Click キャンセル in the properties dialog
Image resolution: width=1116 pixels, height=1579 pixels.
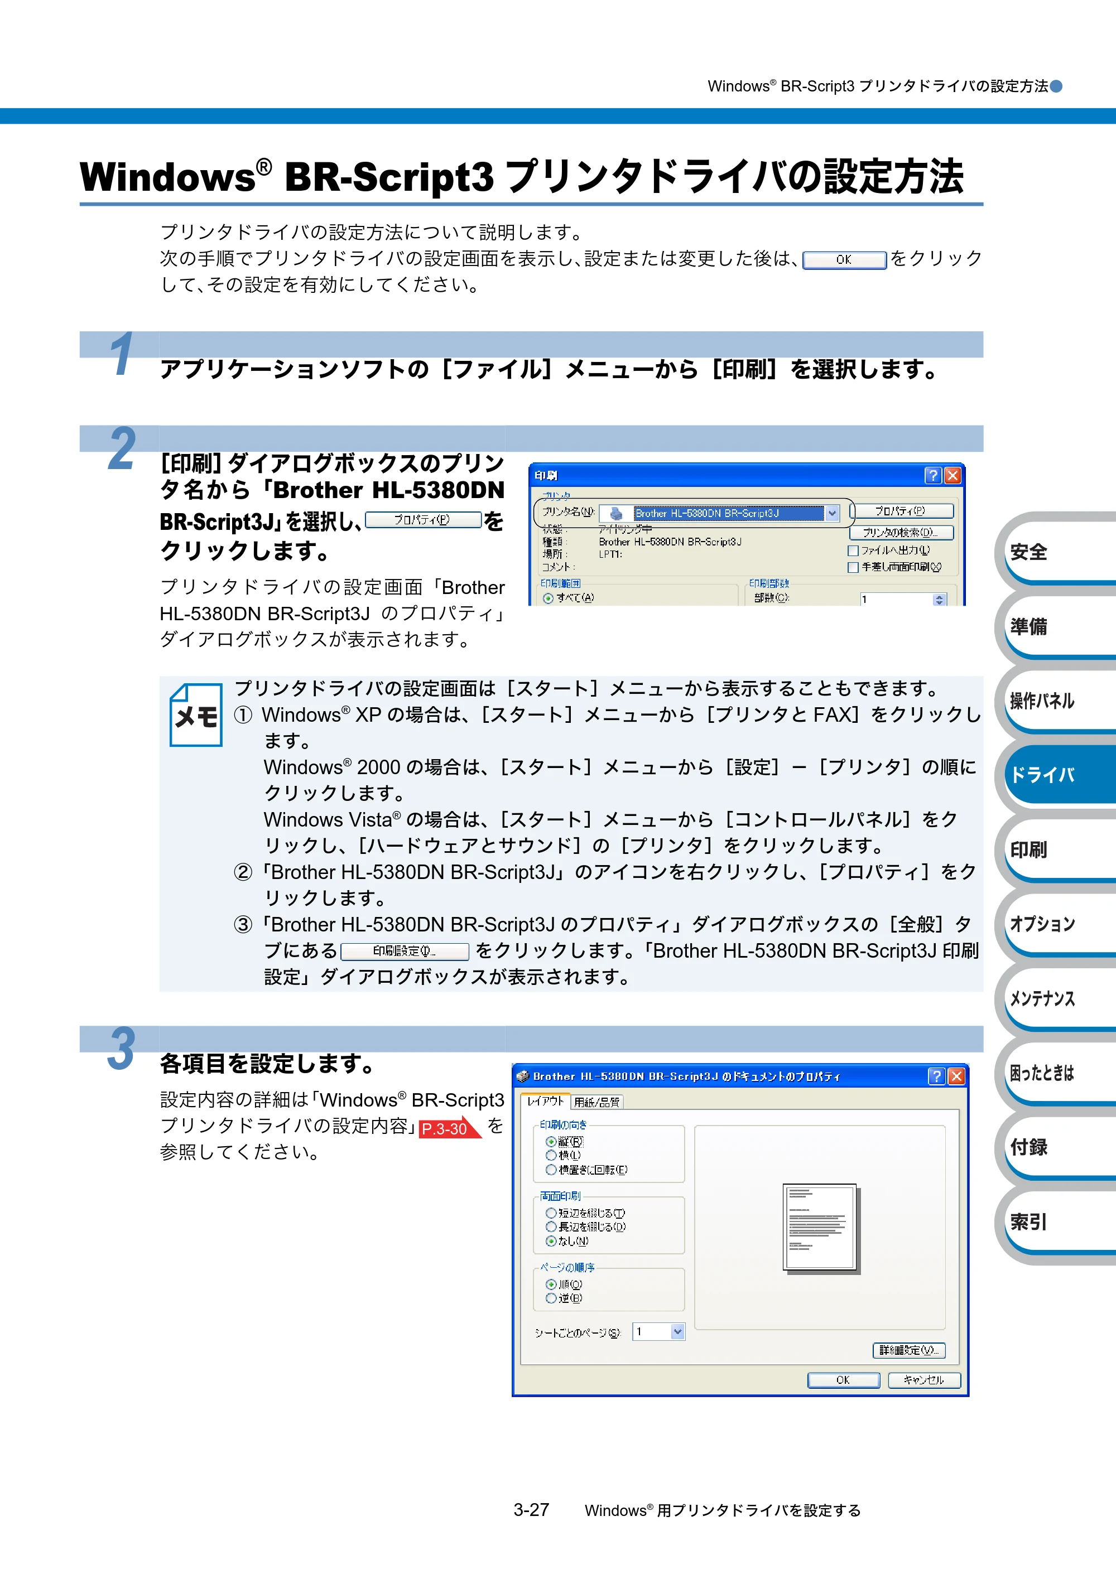pos(924,1379)
